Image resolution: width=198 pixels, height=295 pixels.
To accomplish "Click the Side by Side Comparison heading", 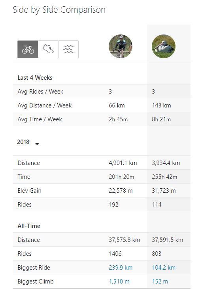I will (x=59, y=10).
